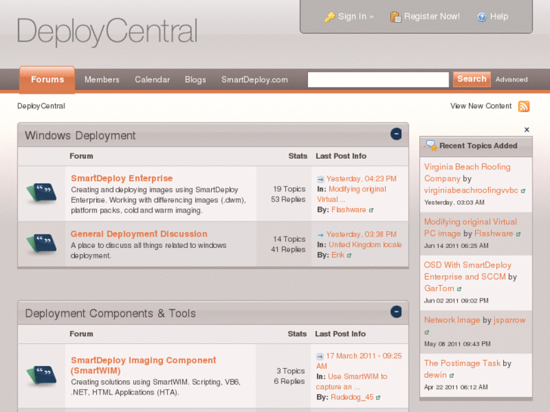Open the Network Image topic
Screen dimensions: 550x412
click(452, 320)
